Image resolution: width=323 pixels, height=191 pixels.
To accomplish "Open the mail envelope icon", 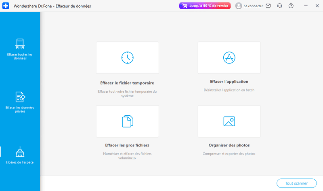I will [x=268, y=6].
